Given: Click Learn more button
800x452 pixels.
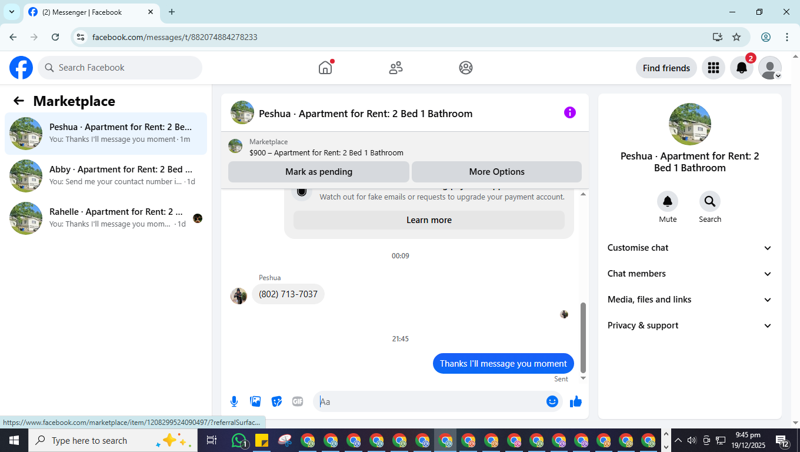Looking at the screenshot, I should tap(429, 220).
